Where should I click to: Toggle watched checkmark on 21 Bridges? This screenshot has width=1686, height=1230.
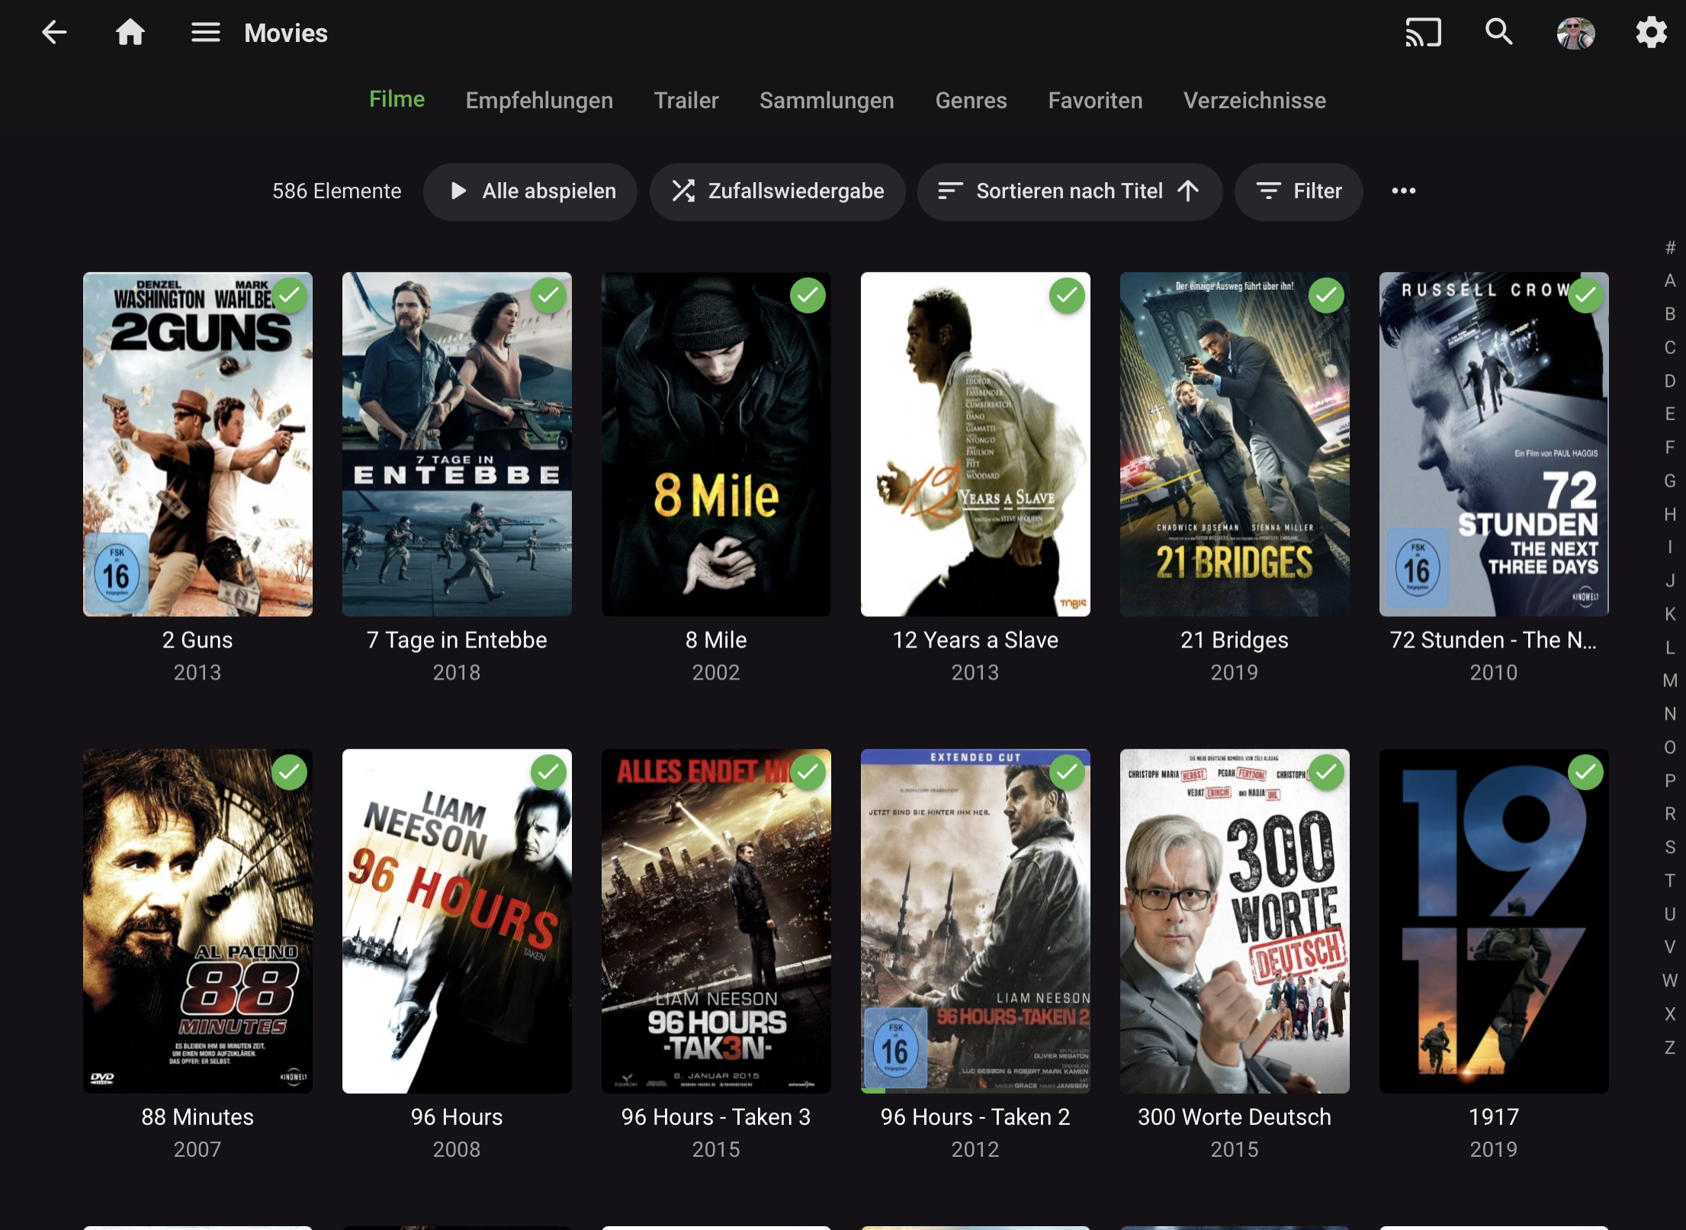pyautogui.click(x=1327, y=296)
